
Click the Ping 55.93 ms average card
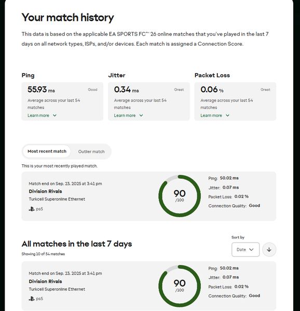point(62,102)
